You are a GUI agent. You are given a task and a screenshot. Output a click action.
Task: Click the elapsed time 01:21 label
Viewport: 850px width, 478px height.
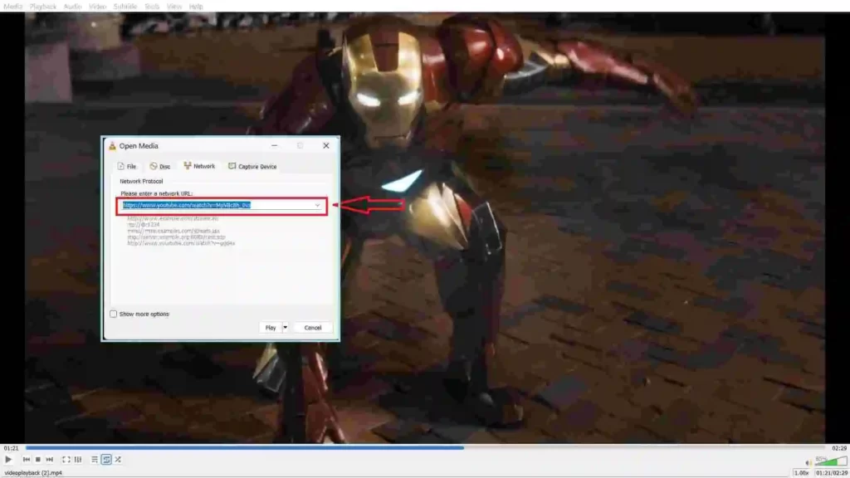click(x=11, y=448)
